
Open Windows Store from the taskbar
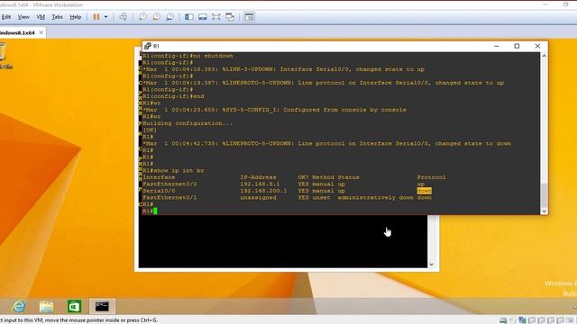74,306
